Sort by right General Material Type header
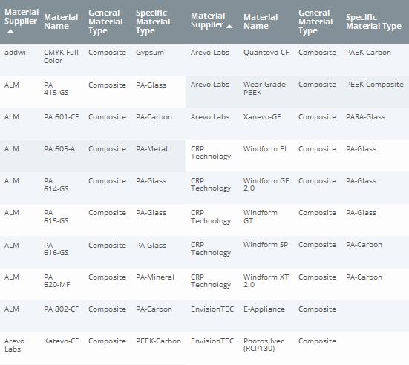The width and height of the screenshot is (409, 365). point(315,22)
